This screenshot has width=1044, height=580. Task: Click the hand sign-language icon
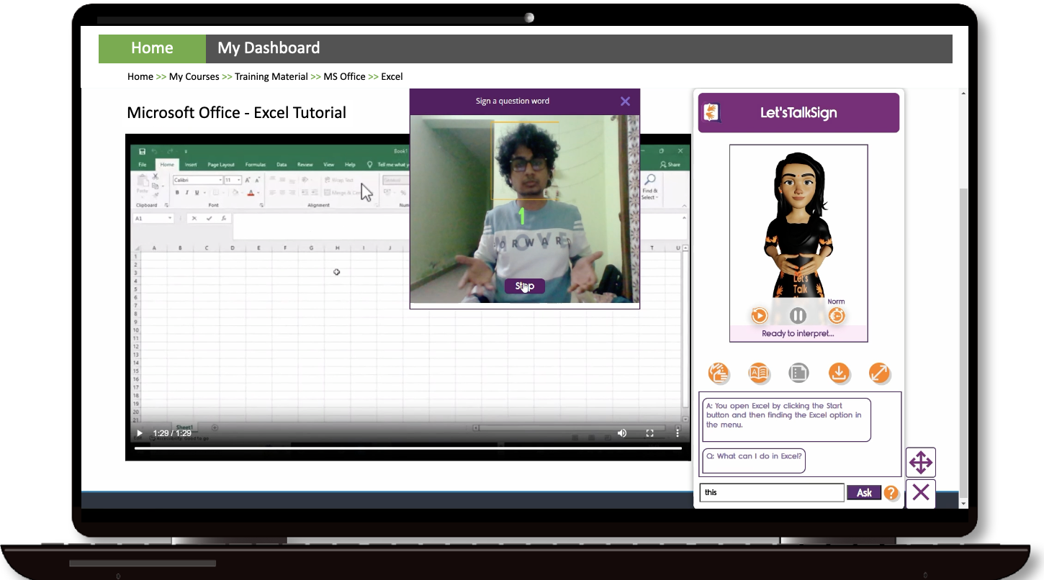tap(719, 373)
